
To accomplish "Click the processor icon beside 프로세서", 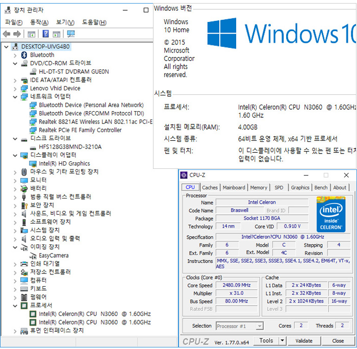I will point(24,306).
